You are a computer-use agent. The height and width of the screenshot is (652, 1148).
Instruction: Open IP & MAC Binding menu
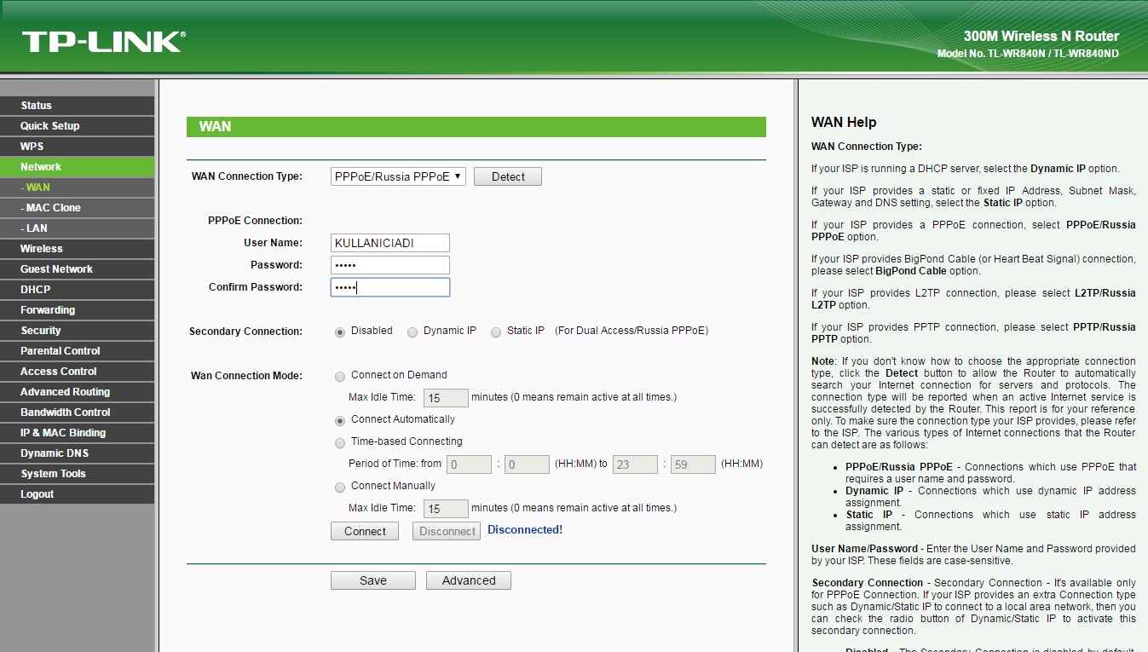[x=77, y=433]
